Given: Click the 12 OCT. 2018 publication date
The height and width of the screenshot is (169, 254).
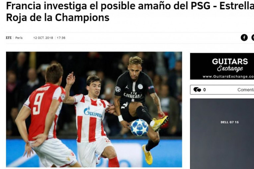Looking at the screenshot, I should [43, 38].
